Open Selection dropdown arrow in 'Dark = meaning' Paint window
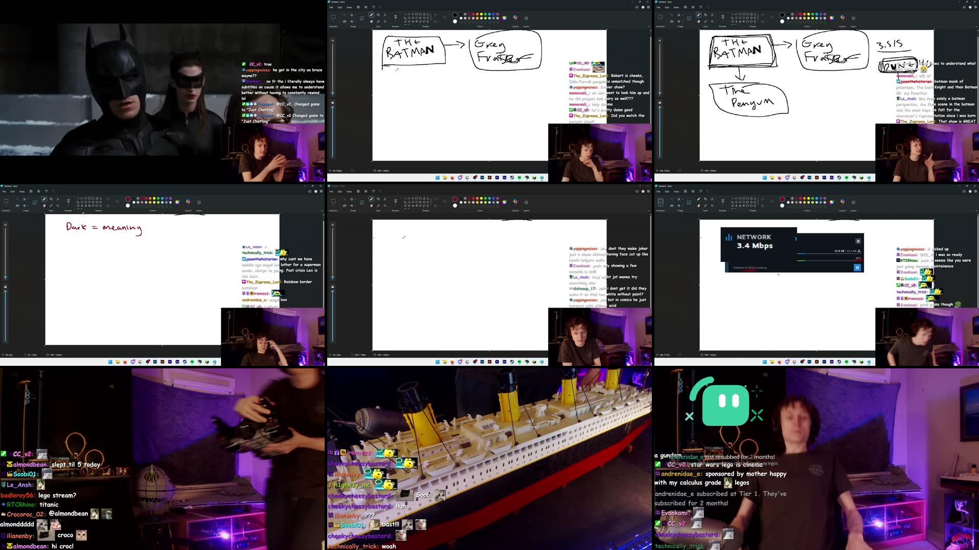 pos(6,205)
